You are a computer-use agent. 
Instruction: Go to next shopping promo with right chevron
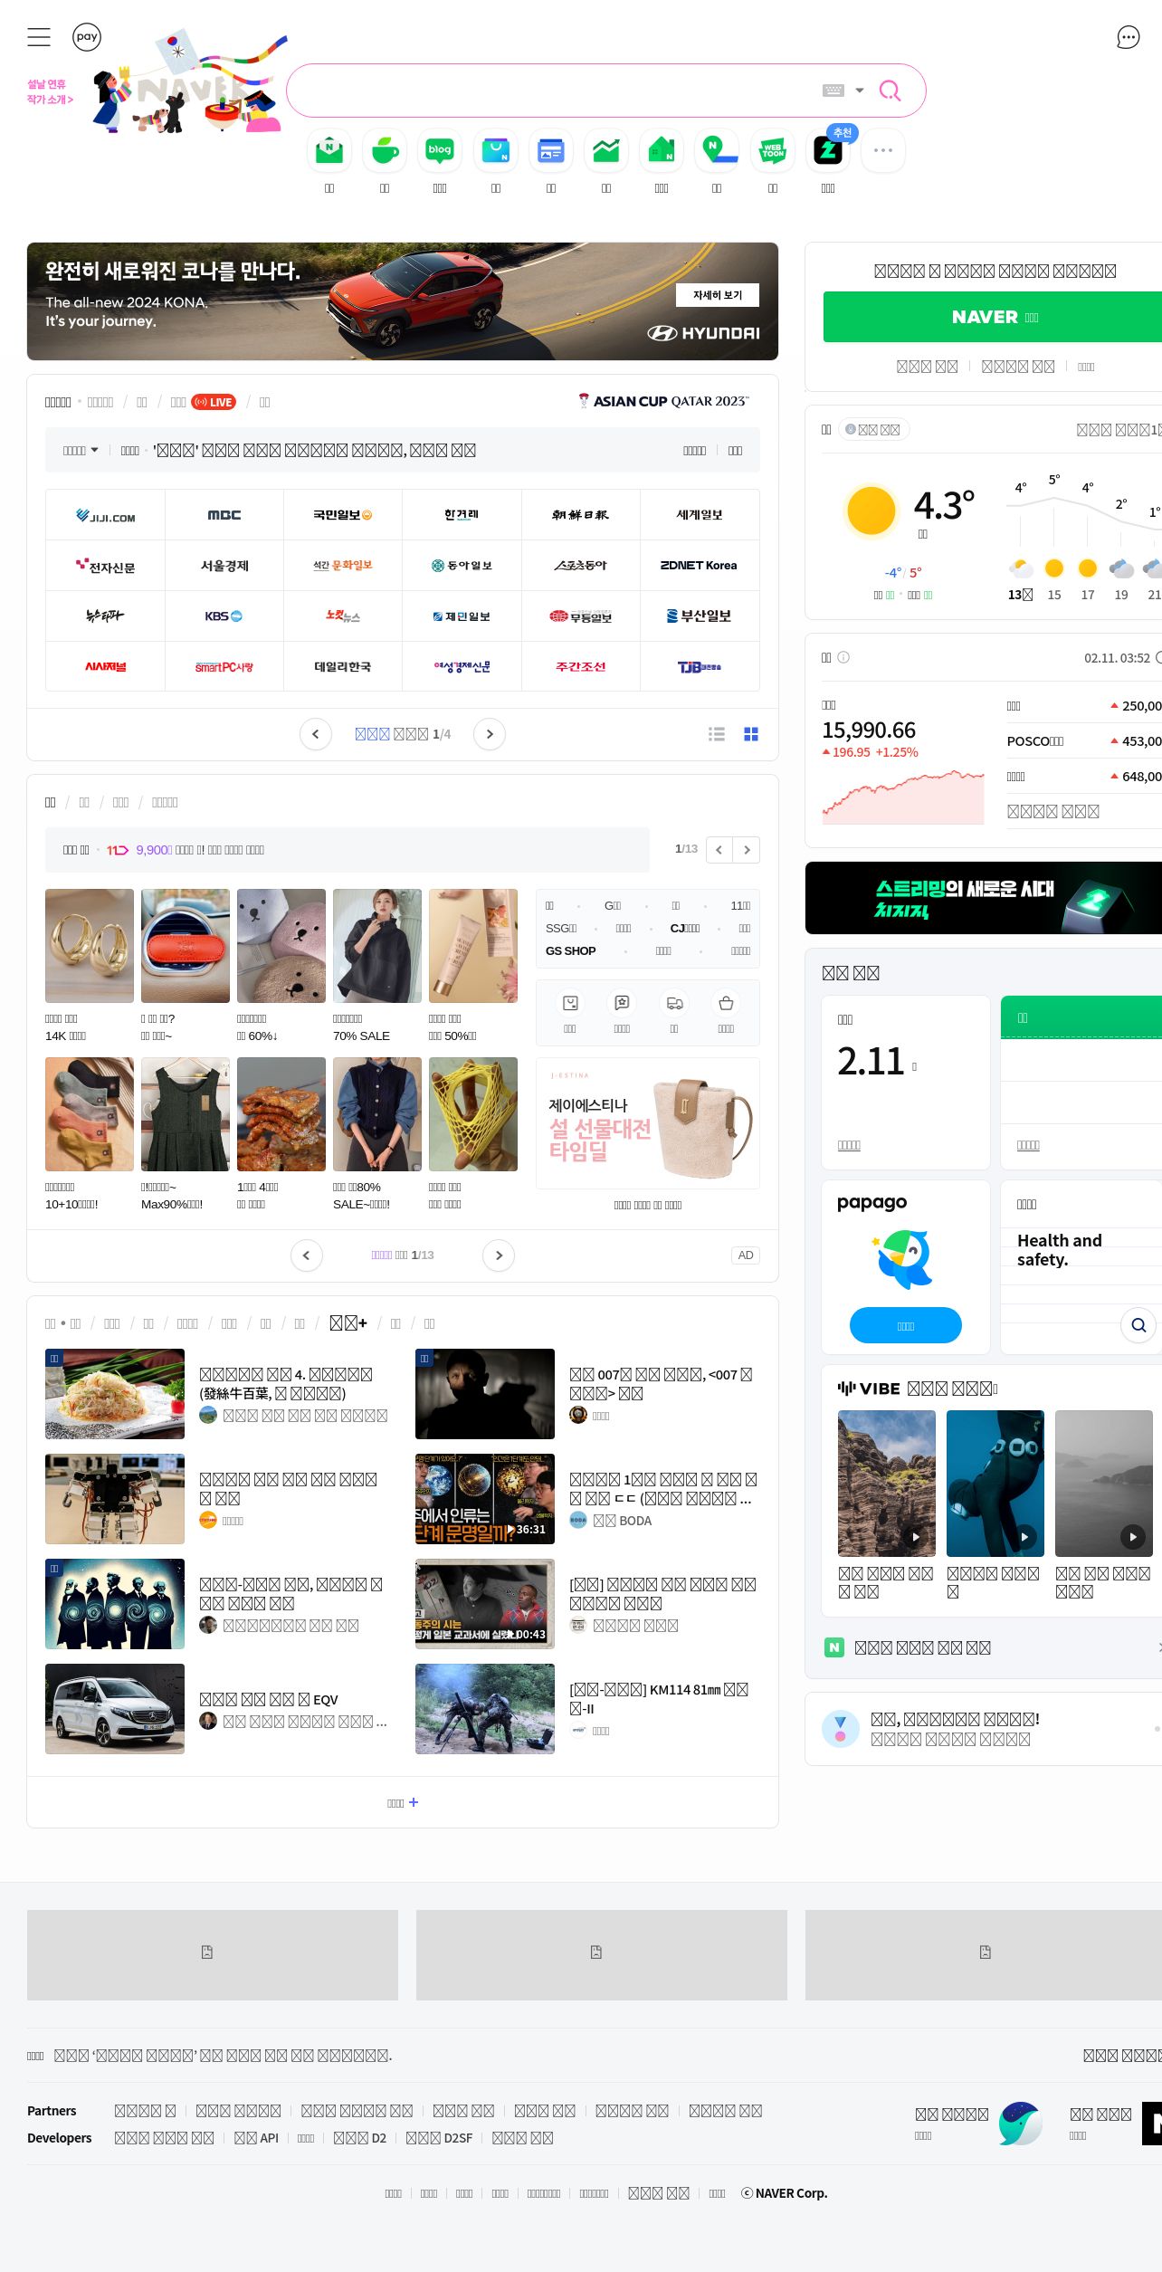tap(747, 850)
